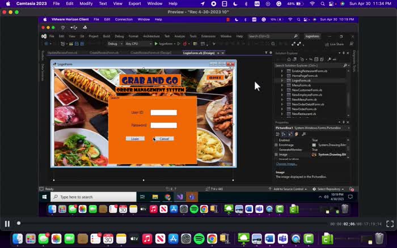Viewport: 397px width, 248px height.
Task: Select MenuForm.vb in Solution Explorer
Action: click(x=301, y=85)
